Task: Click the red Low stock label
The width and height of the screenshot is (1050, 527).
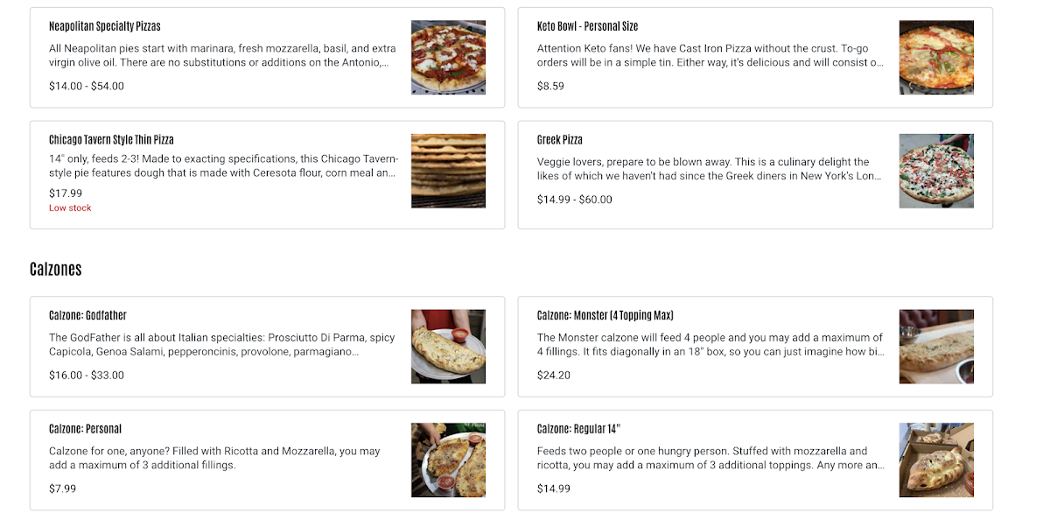Action: point(70,208)
